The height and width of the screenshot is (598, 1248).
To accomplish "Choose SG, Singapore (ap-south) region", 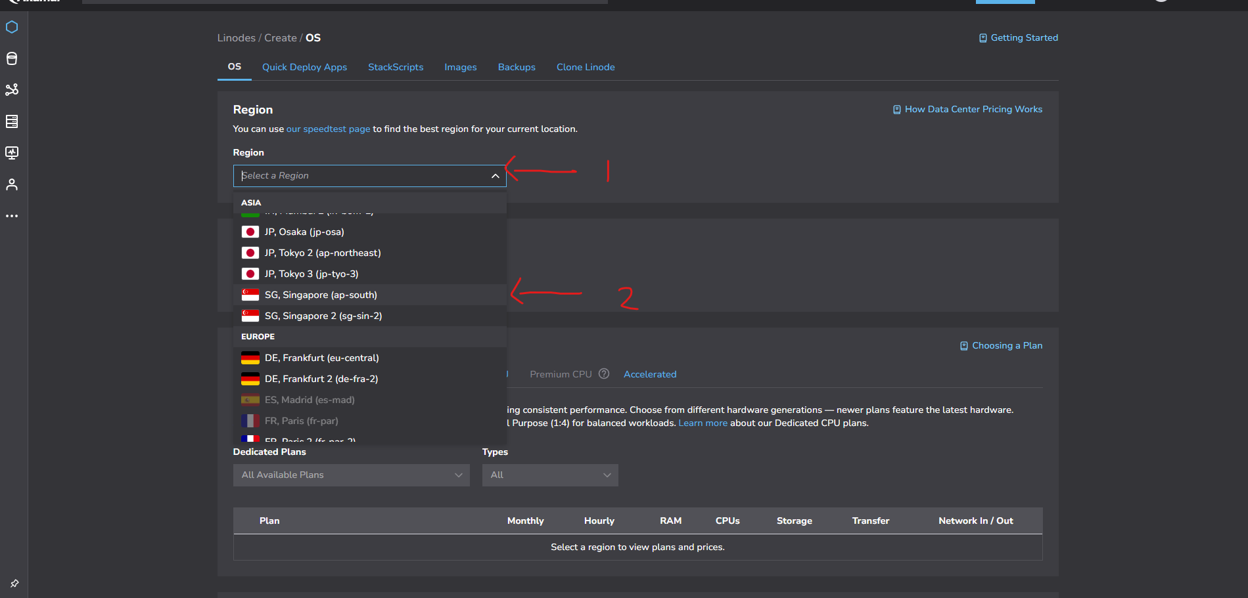I will [370, 295].
